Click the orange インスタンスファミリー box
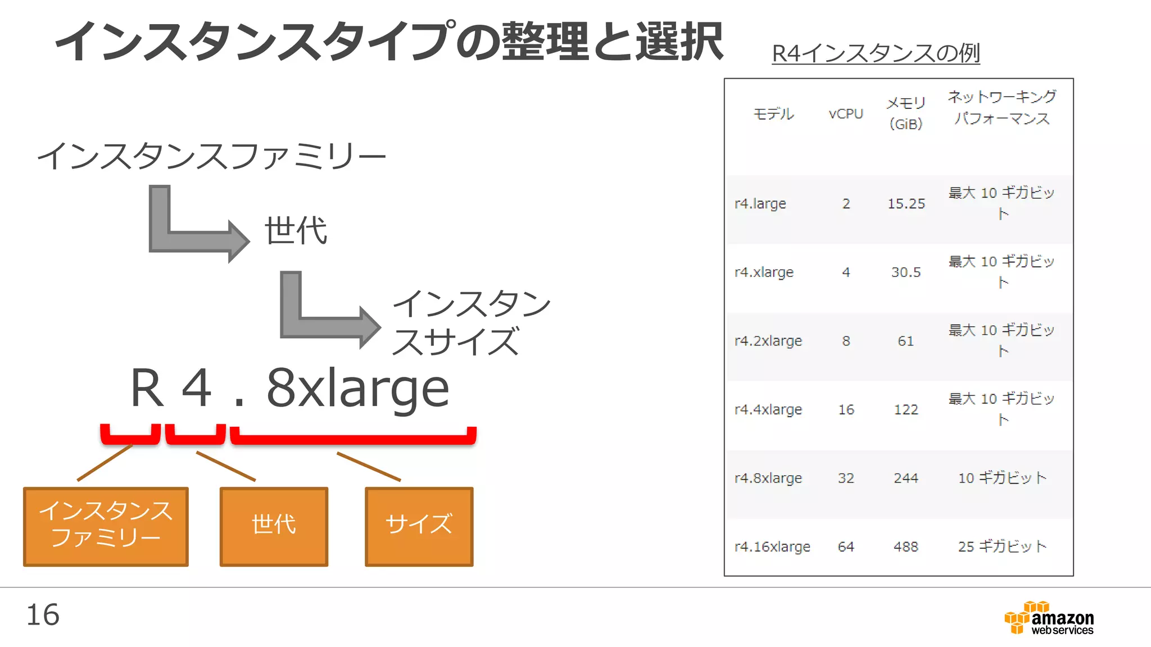1151x647 pixels. click(106, 526)
